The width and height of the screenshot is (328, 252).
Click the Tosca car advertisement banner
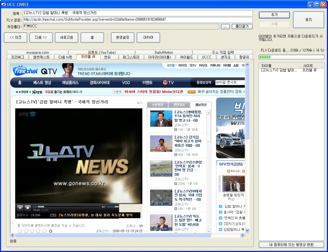(x=230, y=128)
